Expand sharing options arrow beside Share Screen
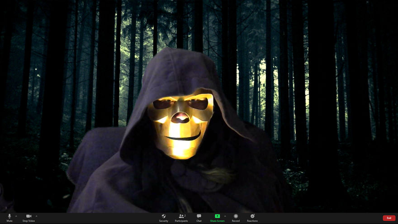Viewport: 398px width, 224px height. (x=225, y=216)
